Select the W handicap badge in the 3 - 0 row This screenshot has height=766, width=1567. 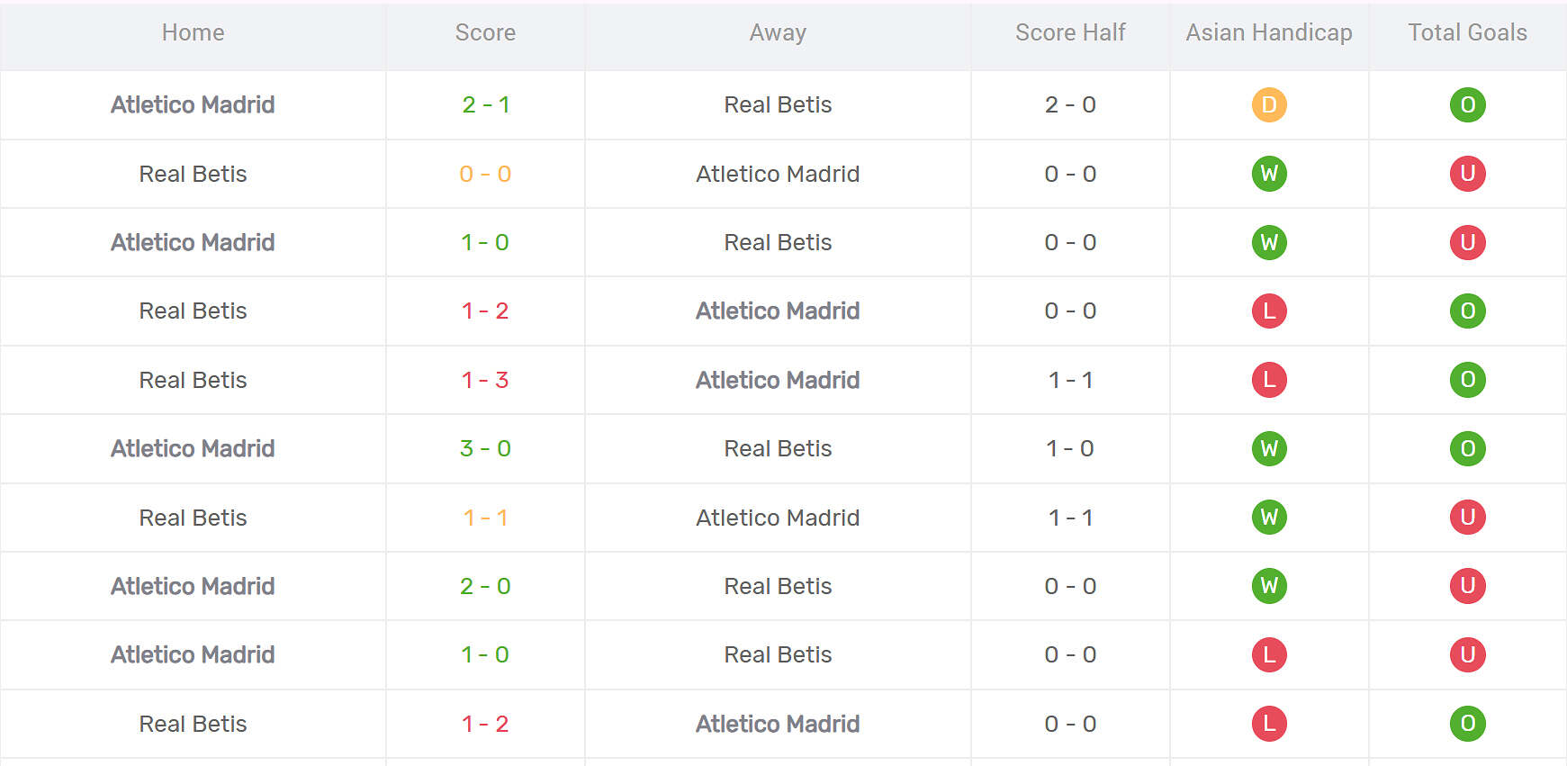click(x=1269, y=448)
